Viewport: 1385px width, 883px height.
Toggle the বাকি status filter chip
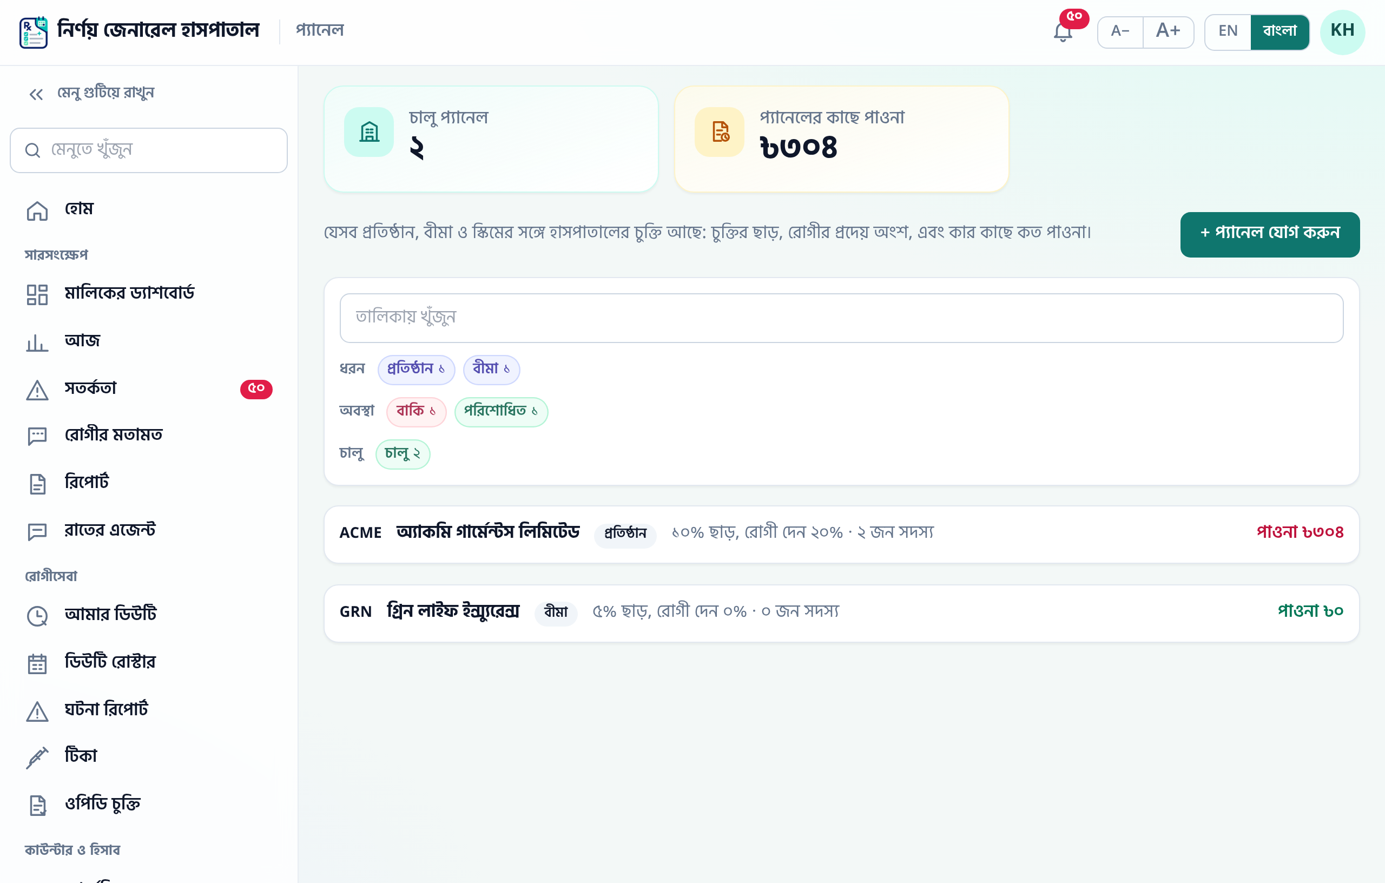[x=416, y=412]
